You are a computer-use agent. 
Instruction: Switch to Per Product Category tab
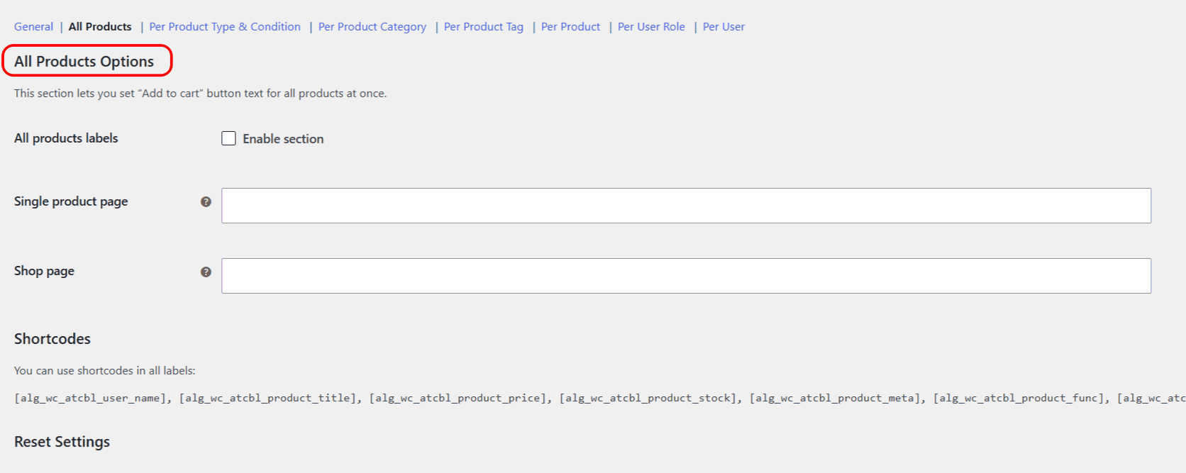click(x=372, y=27)
